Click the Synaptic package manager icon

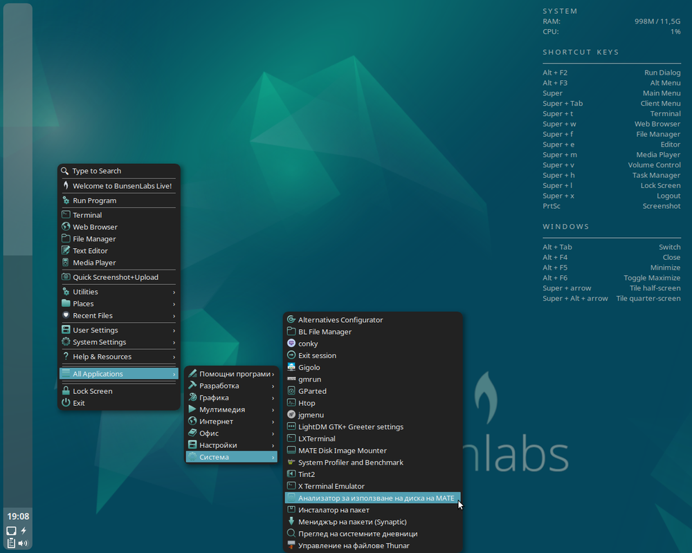[x=291, y=521]
